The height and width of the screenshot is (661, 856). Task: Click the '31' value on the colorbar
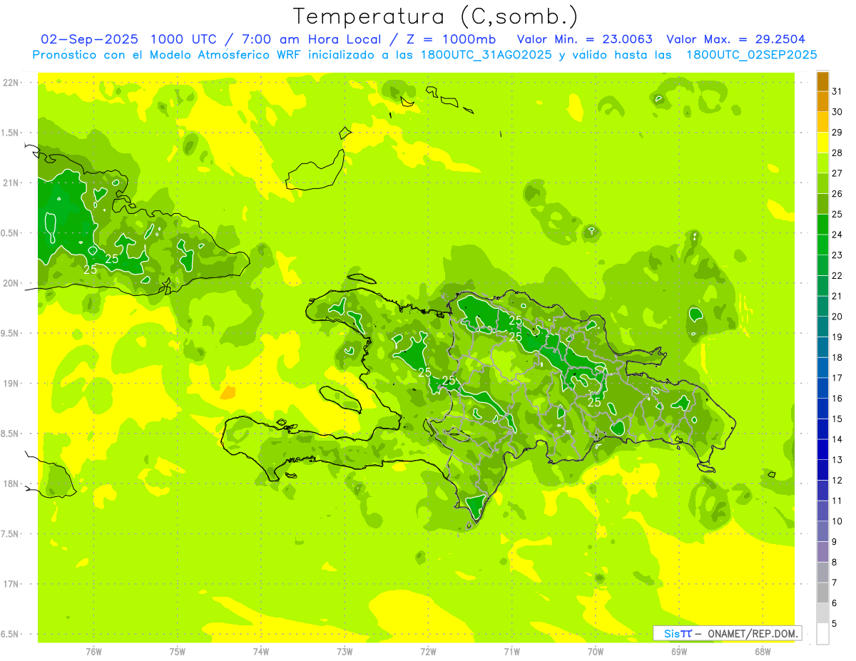pos(837,91)
